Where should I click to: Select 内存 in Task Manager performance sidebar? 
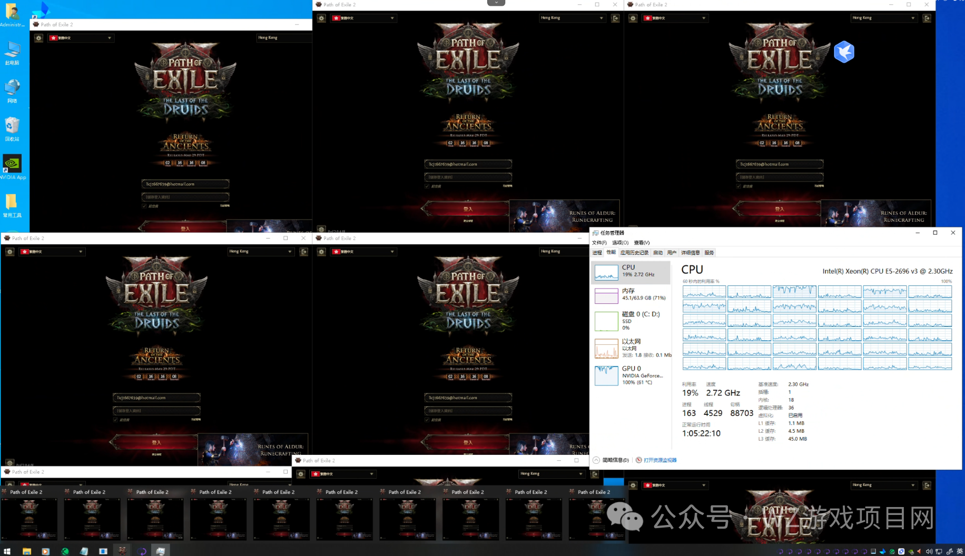(x=631, y=295)
